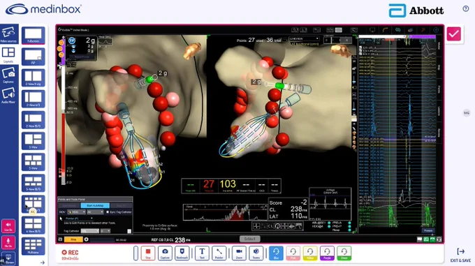Open the Layouts sidebar tab
Viewport: 475px width, 266px height.
tap(8, 54)
